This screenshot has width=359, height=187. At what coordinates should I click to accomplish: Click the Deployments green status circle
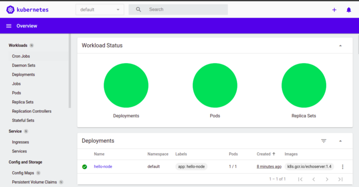(x=126, y=85)
